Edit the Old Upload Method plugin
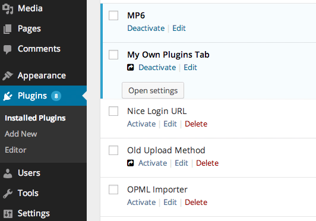 tap(181, 163)
